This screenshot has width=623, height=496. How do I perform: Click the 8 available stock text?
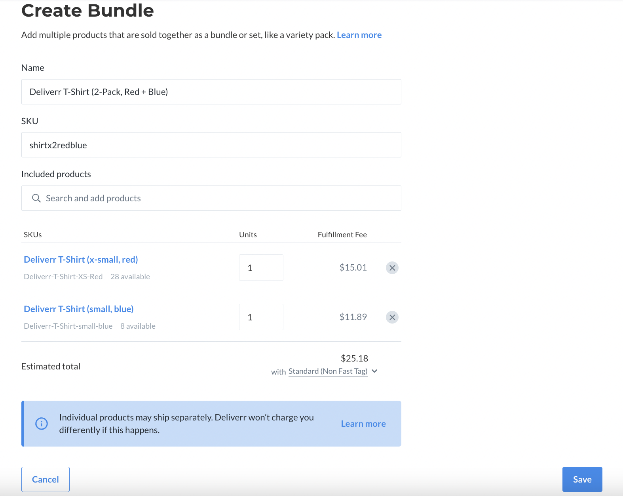[x=138, y=326]
